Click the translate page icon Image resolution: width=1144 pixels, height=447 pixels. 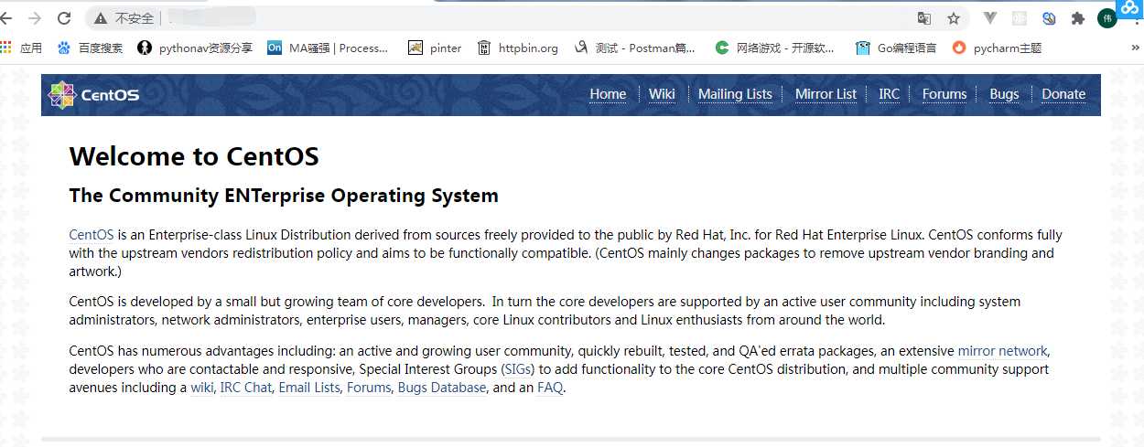pyautogui.click(x=924, y=18)
